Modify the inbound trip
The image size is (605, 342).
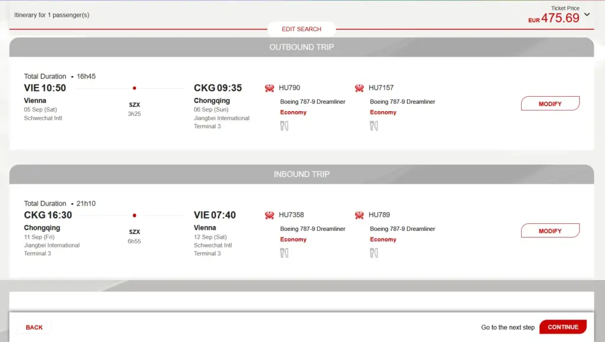550,231
